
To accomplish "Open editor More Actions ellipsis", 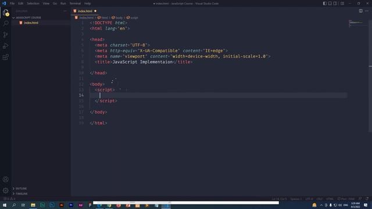I will 367,11.
